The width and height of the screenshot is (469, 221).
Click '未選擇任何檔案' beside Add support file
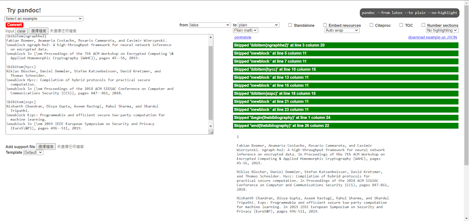[70, 147]
